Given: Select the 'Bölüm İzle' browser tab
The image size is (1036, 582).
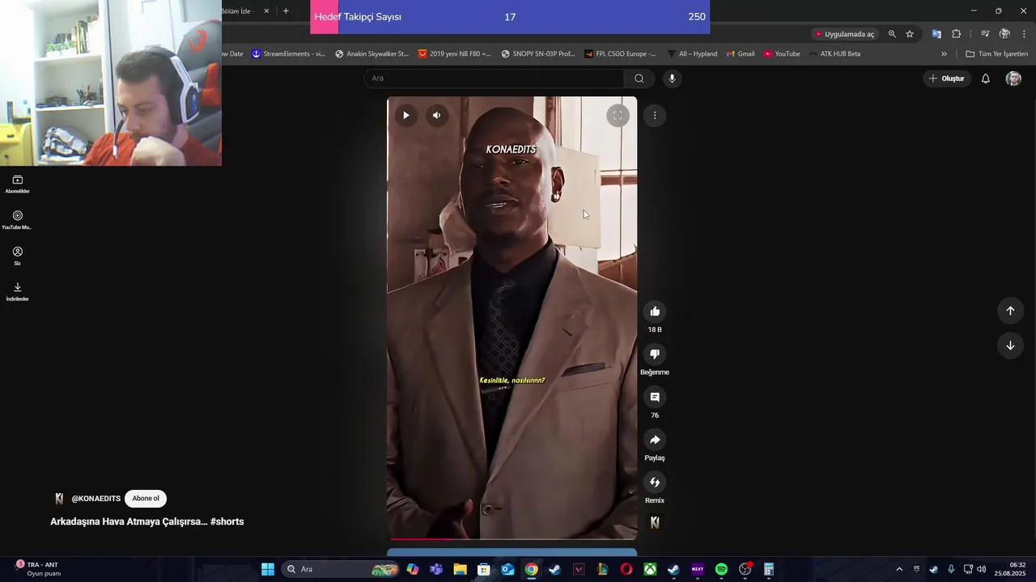Looking at the screenshot, I should [237, 11].
